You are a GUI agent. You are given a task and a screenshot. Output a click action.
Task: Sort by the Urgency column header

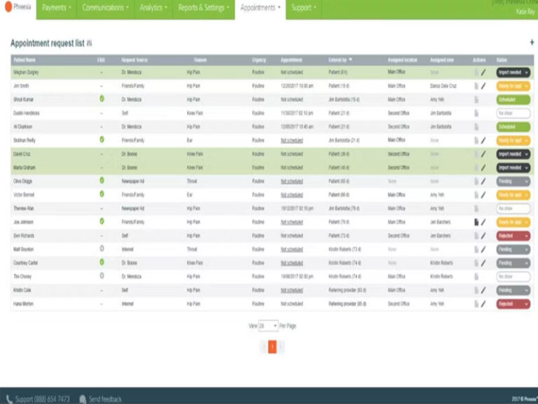(258, 60)
